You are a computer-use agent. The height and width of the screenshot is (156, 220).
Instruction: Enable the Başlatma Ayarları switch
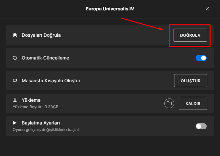(201, 126)
